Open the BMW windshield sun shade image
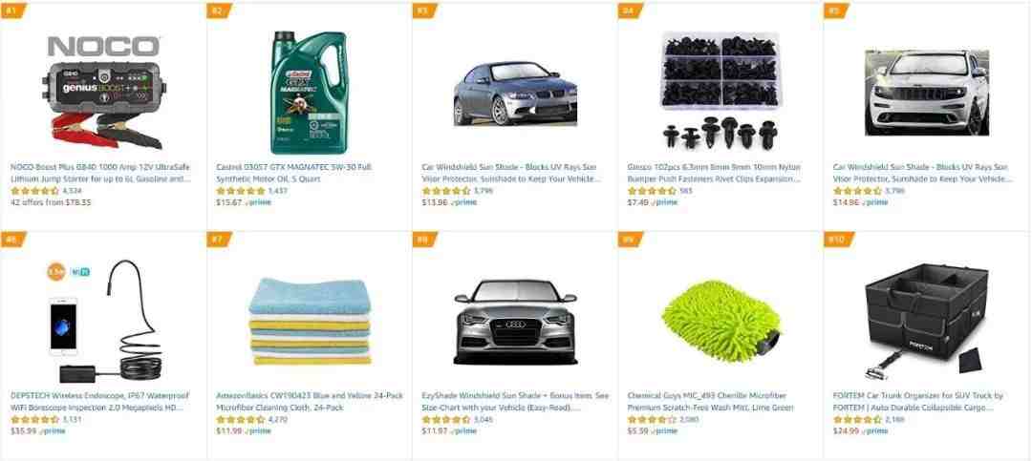Image resolution: width=1032 pixels, height=461 pixels. (515, 93)
